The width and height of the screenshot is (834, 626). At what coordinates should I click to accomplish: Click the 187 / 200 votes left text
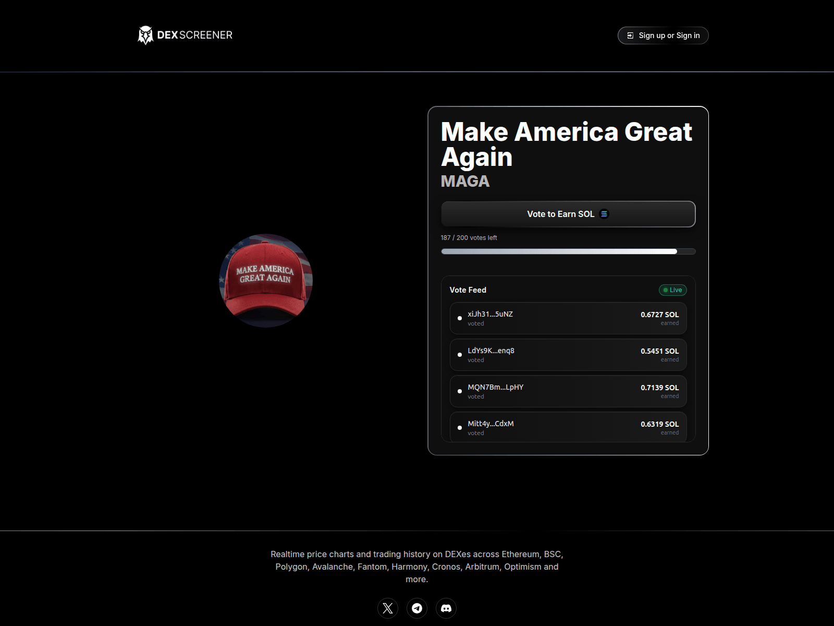(469, 238)
